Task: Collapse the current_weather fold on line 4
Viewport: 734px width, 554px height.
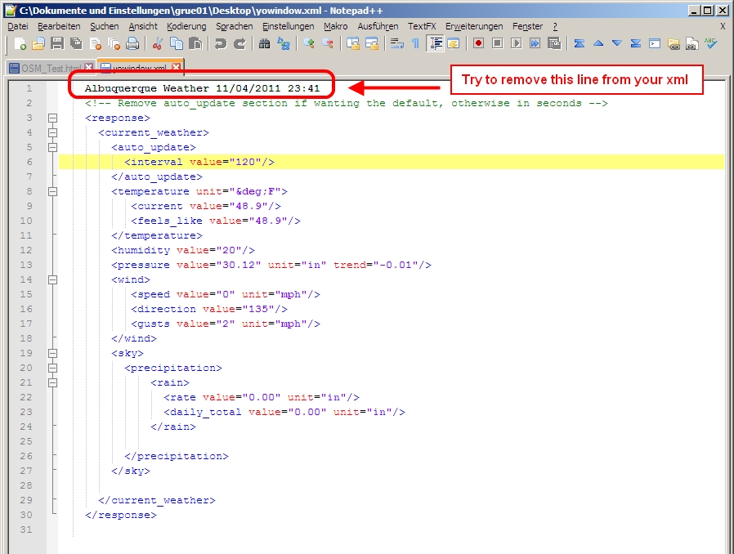Action: (52, 132)
